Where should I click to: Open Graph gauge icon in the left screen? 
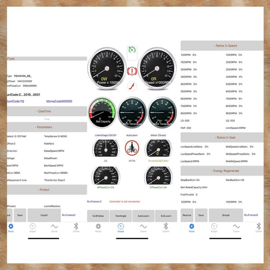32,227
